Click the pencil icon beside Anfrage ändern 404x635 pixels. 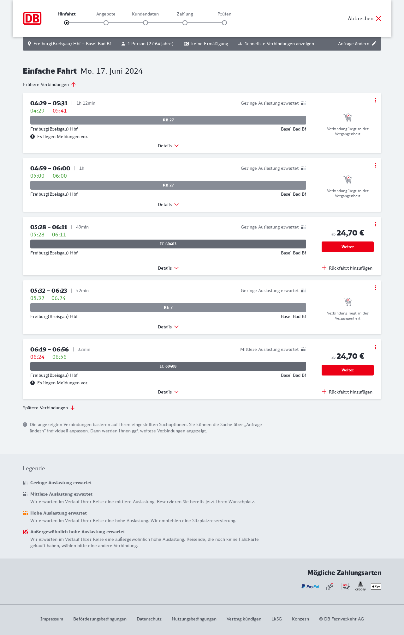tap(374, 44)
